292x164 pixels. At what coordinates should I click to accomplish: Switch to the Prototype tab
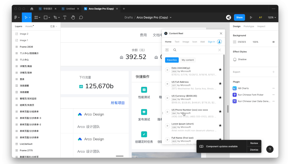(249, 26)
